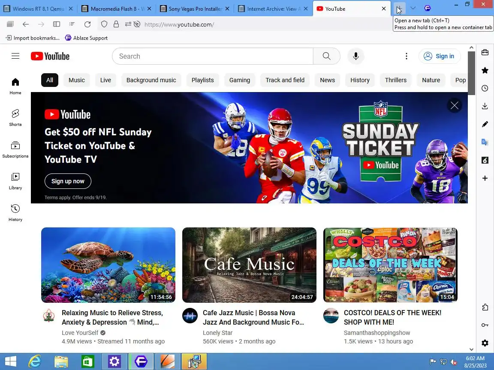Open the Relaxing Music turtle thumbnail
The image size is (494, 370).
click(108, 265)
